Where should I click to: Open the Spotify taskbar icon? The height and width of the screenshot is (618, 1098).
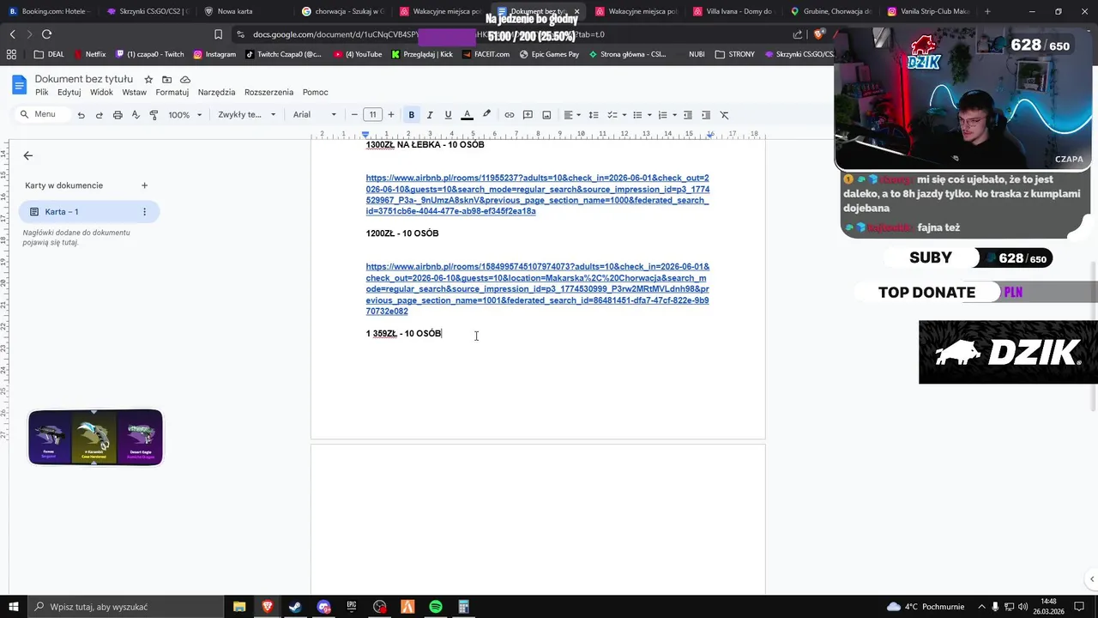point(436,607)
